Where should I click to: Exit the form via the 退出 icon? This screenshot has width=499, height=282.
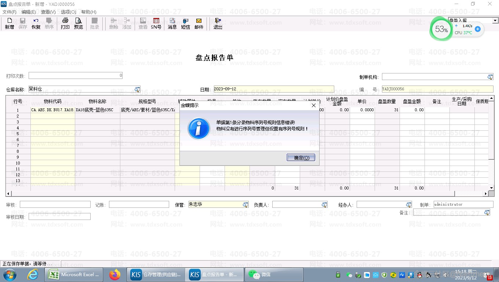218,23
